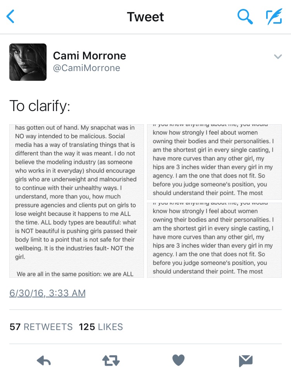Retweet this tweet

click(x=111, y=361)
